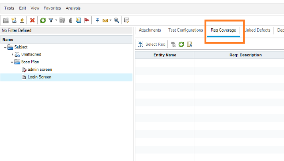284x161 pixels.
Task: Click the magnifier Find icon
Action: [117, 20]
